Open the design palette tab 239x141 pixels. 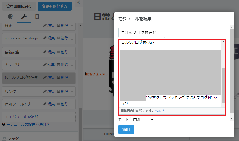[x=10, y=17]
